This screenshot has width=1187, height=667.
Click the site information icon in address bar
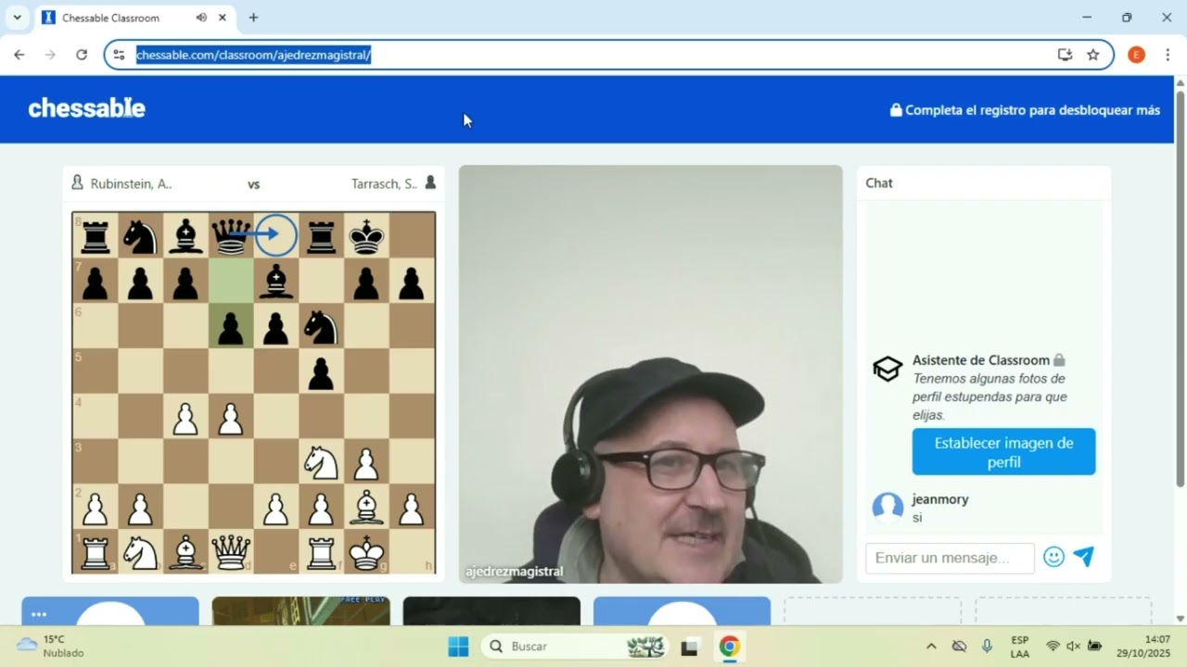click(x=119, y=55)
